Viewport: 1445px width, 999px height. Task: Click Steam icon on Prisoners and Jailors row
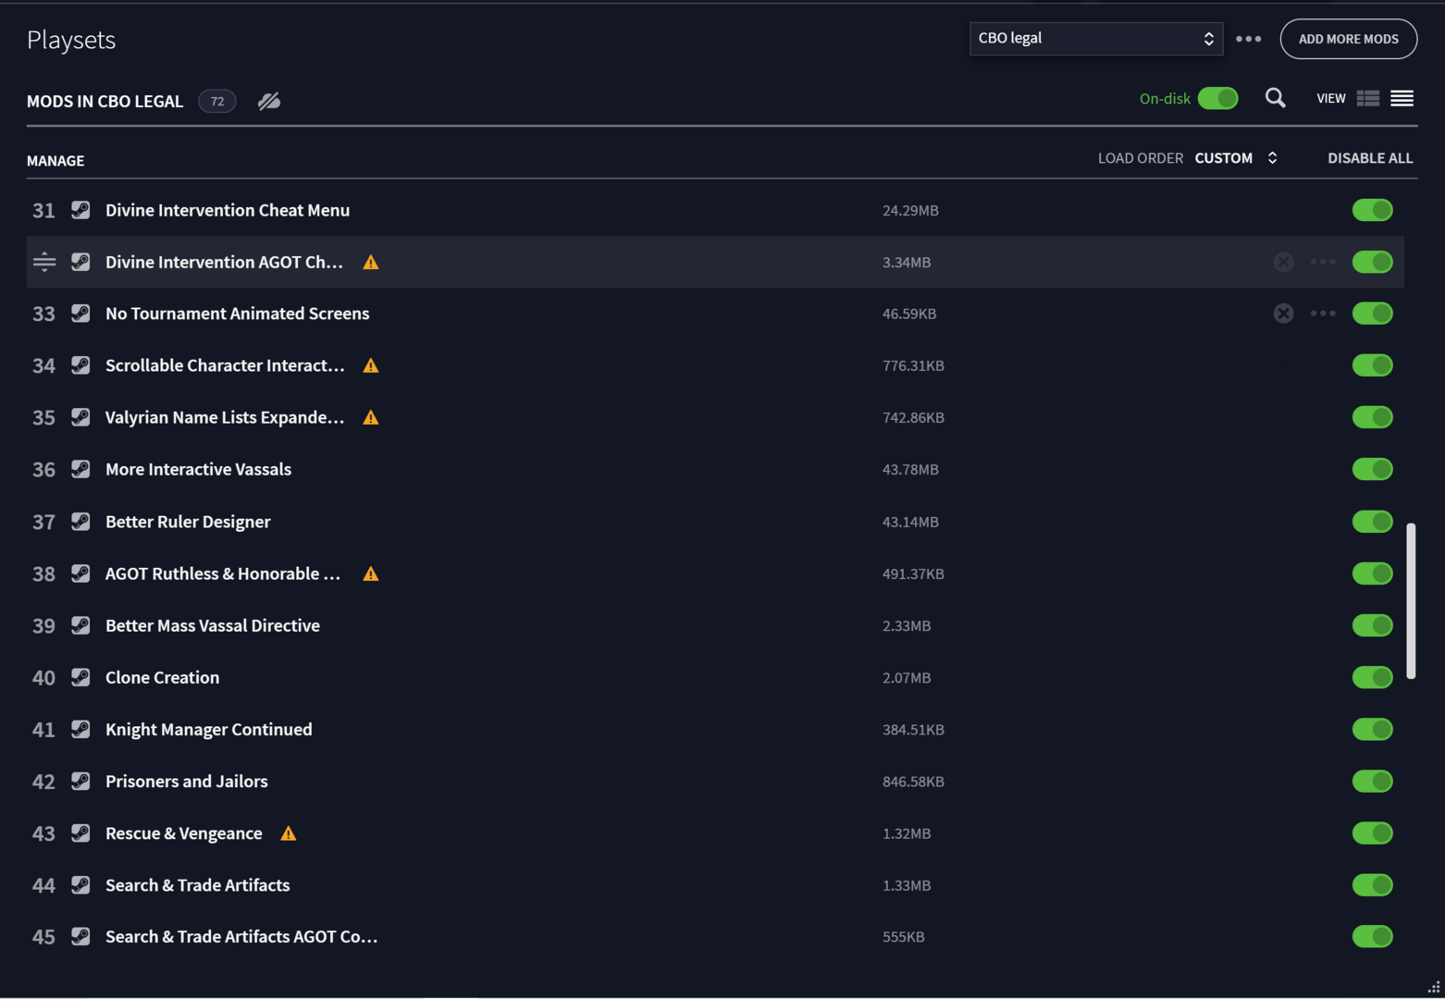coord(81,781)
